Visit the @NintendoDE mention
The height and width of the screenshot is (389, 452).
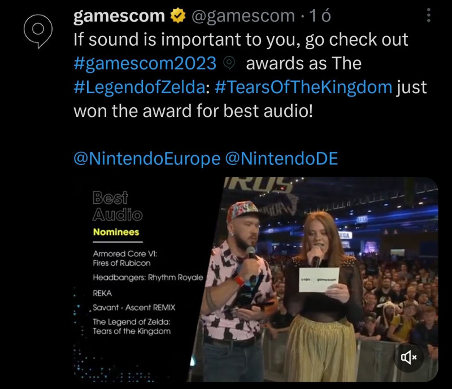[281, 159]
